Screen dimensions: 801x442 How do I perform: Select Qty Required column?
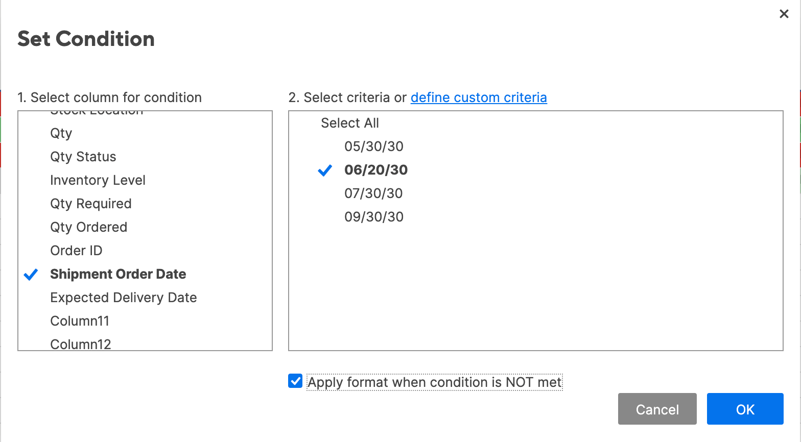(90, 204)
